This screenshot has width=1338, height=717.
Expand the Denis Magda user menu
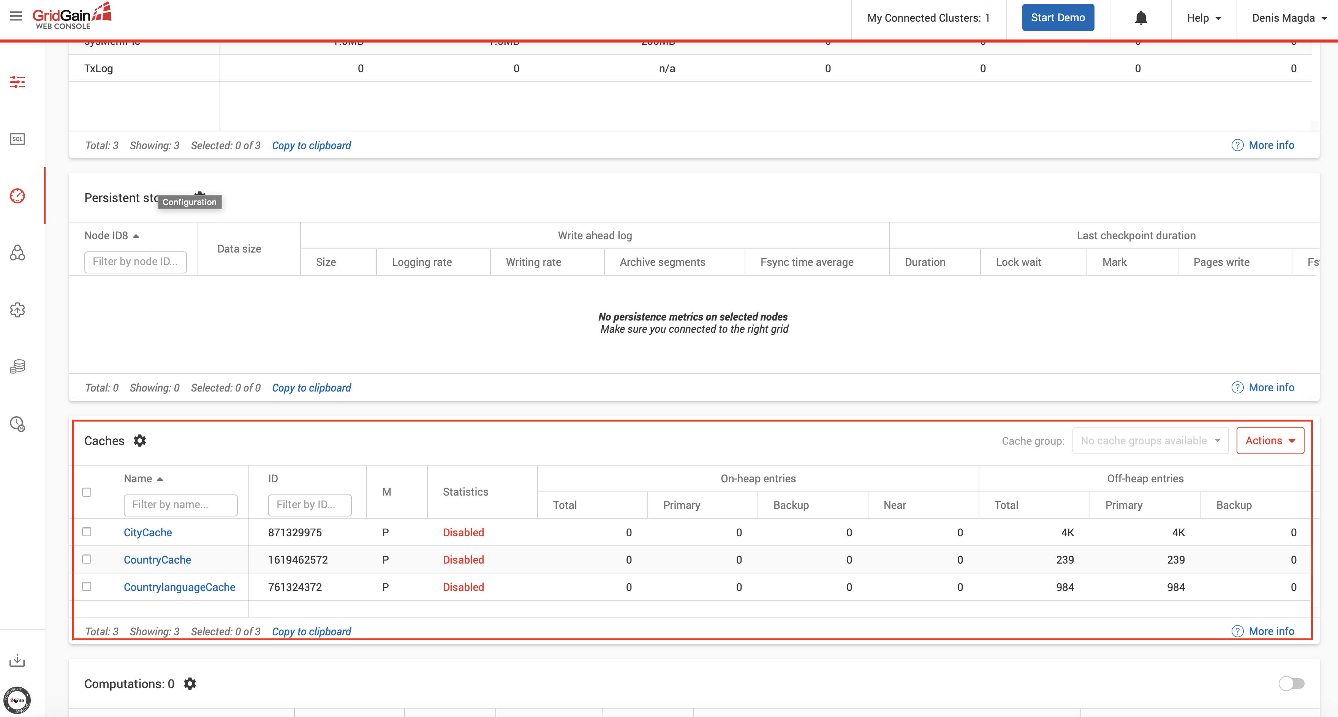click(1289, 18)
